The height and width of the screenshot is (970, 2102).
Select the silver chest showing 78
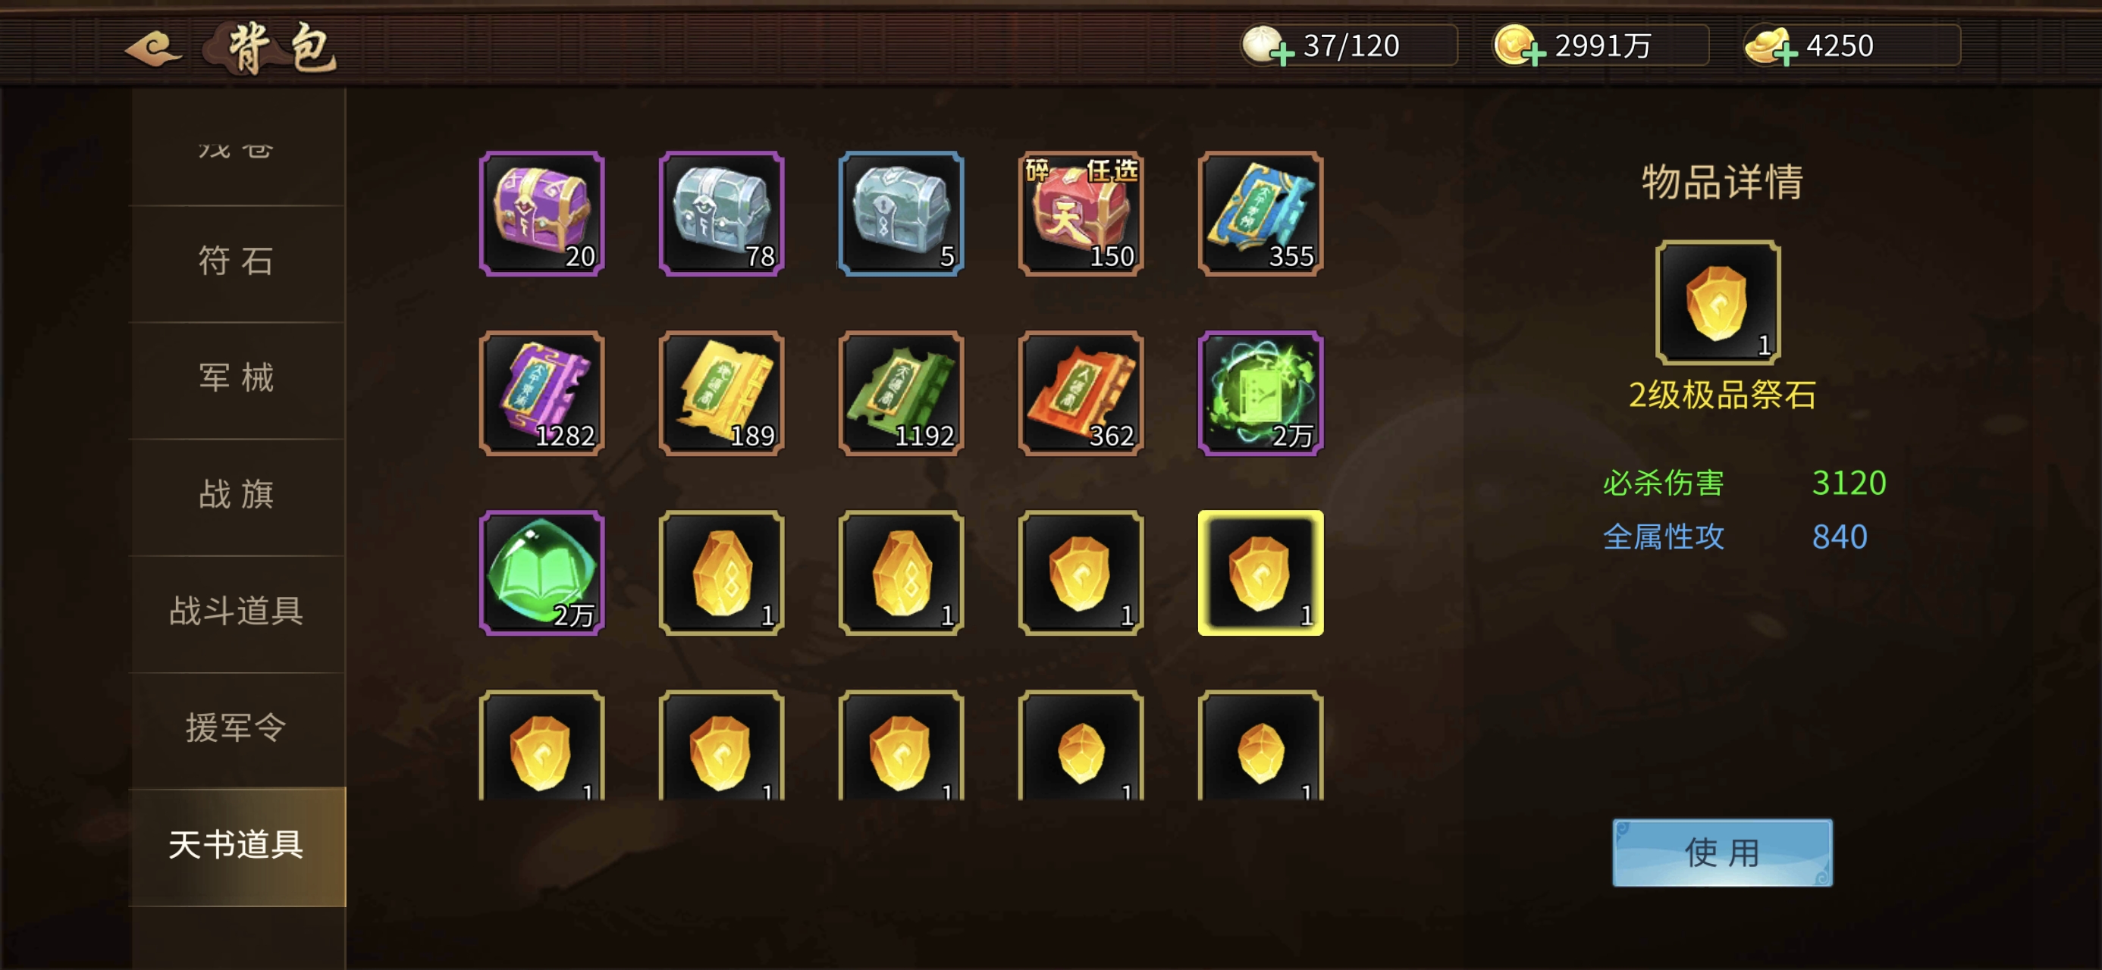point(721,214)
